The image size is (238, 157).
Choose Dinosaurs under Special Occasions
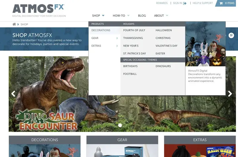click(x=163, y=66)
